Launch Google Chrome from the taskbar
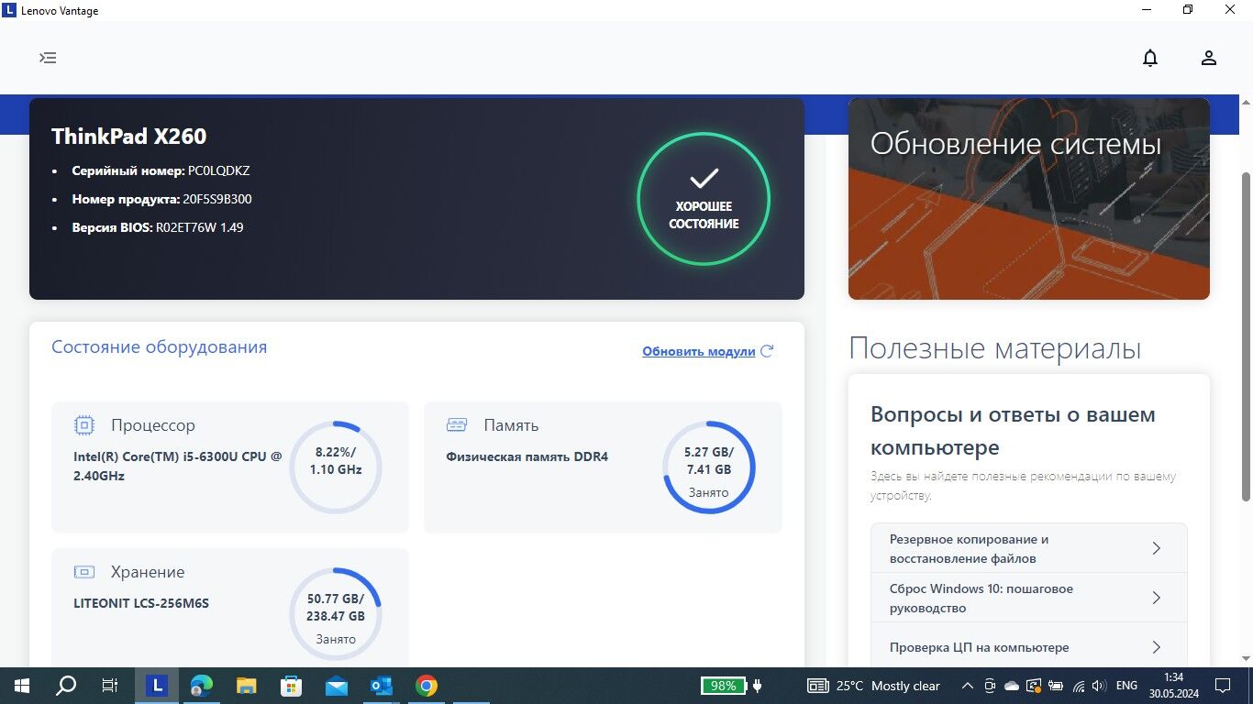Viewport: 1253px width, 704px height. pos(427,686)
